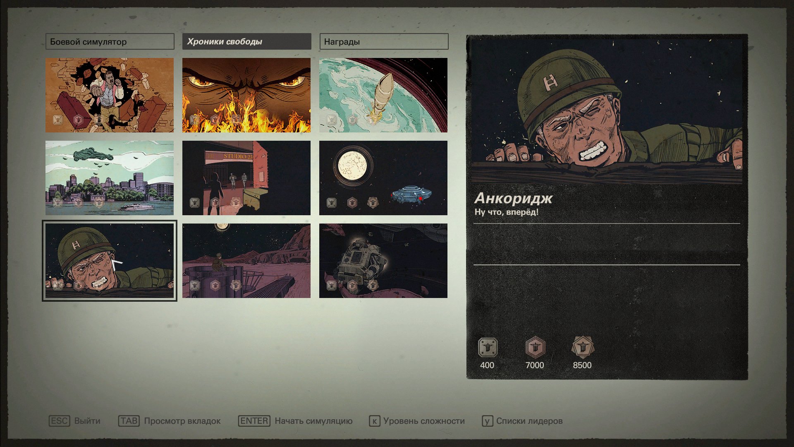Select the lunar surface base thumbnail
Image resolution: width=794 pixels, height=447 pixels.
coord(246,261)
